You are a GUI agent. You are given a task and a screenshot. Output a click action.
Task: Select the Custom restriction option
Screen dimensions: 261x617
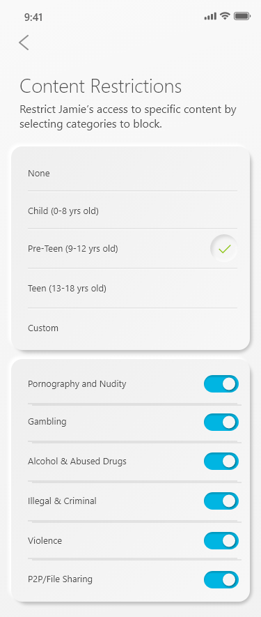tap(132, 328)
